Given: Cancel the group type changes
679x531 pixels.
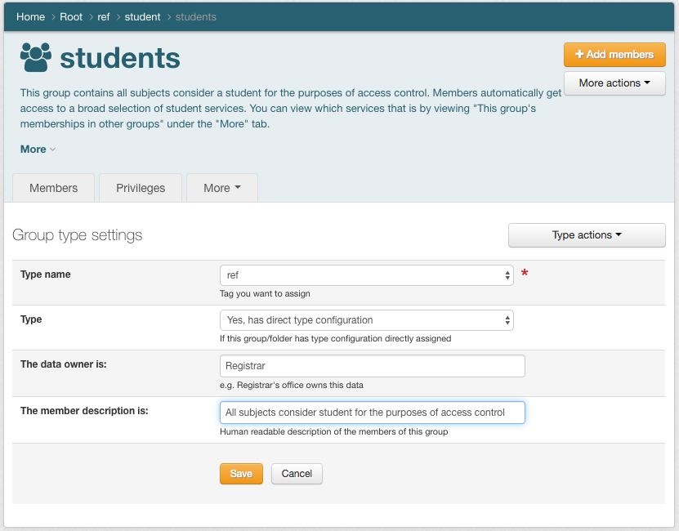Looking at the screenshot, I should [x=297, y=474].
